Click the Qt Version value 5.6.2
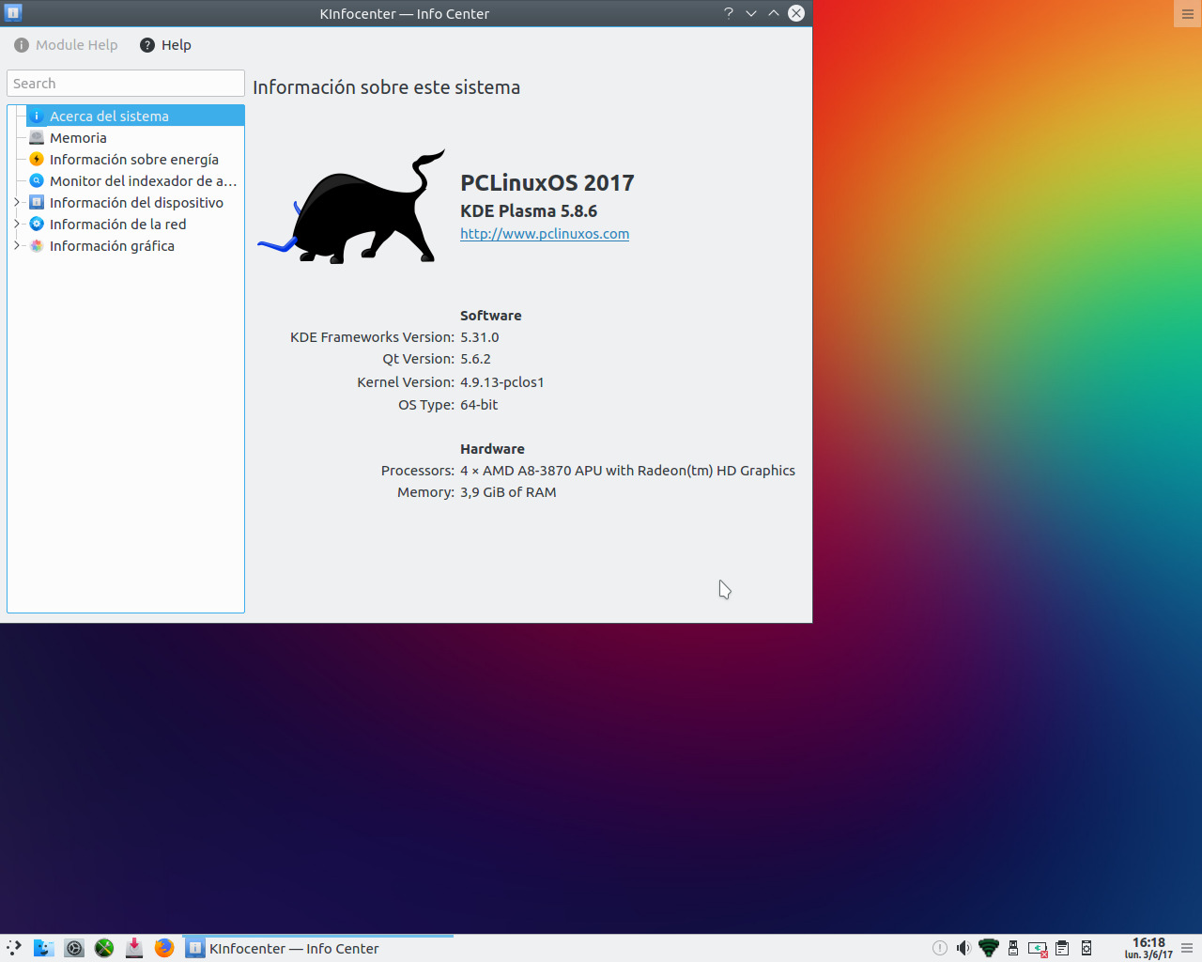 pyautogui.click(x=475, y=359)
